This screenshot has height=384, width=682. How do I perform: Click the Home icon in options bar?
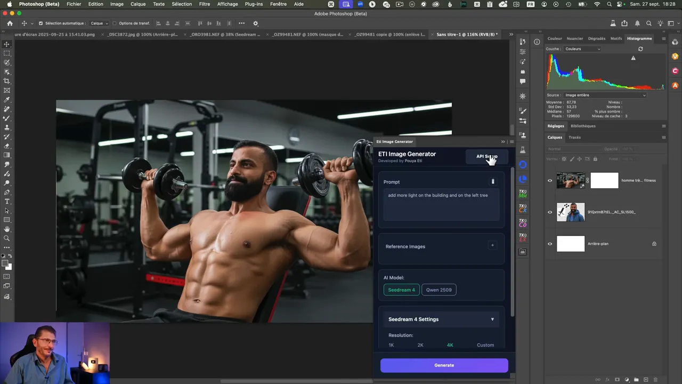pyautogui.click(x=10, y=23)
